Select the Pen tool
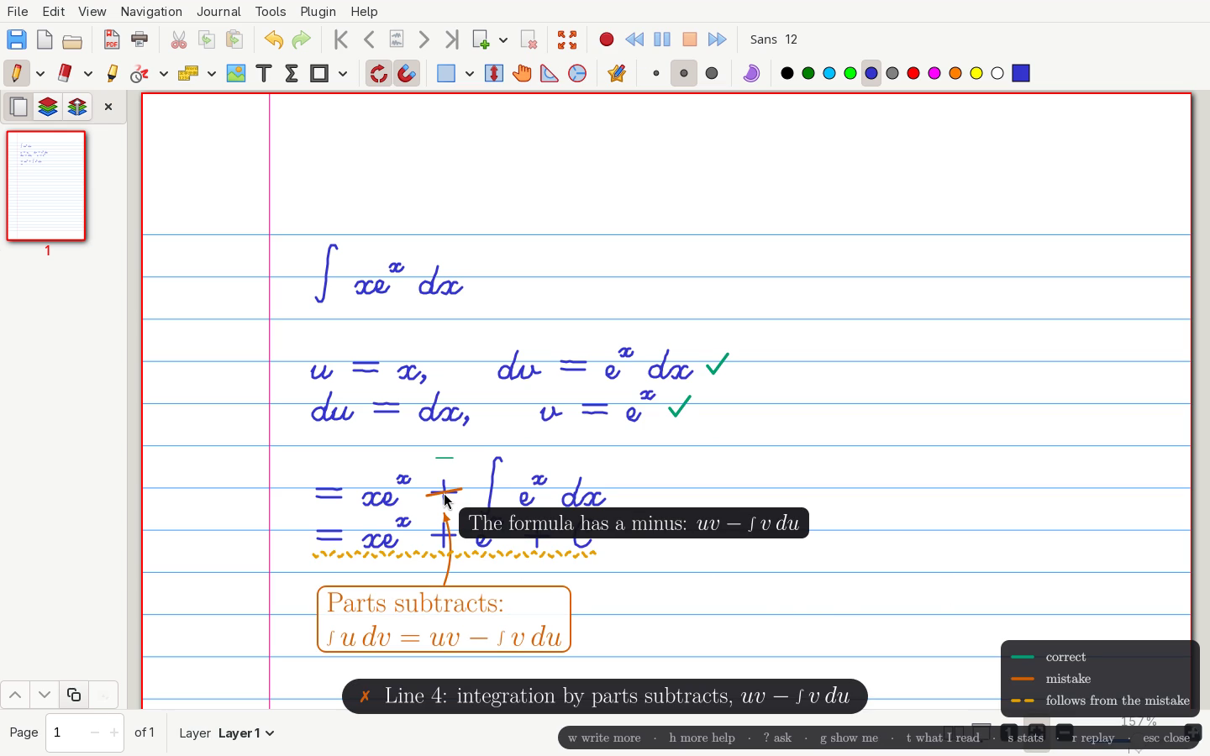The image size is (1210, 756). point(16,74)
